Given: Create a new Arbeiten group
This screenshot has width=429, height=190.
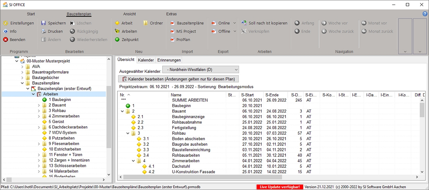Looking at the screenshot, I should (126, 31).
